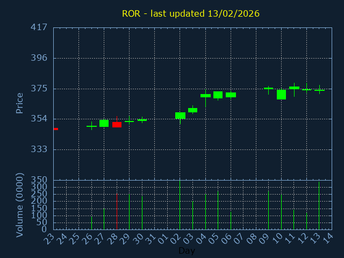
Task: Click the tallest volume bar on day 02
Action: [x=180, y=205]
